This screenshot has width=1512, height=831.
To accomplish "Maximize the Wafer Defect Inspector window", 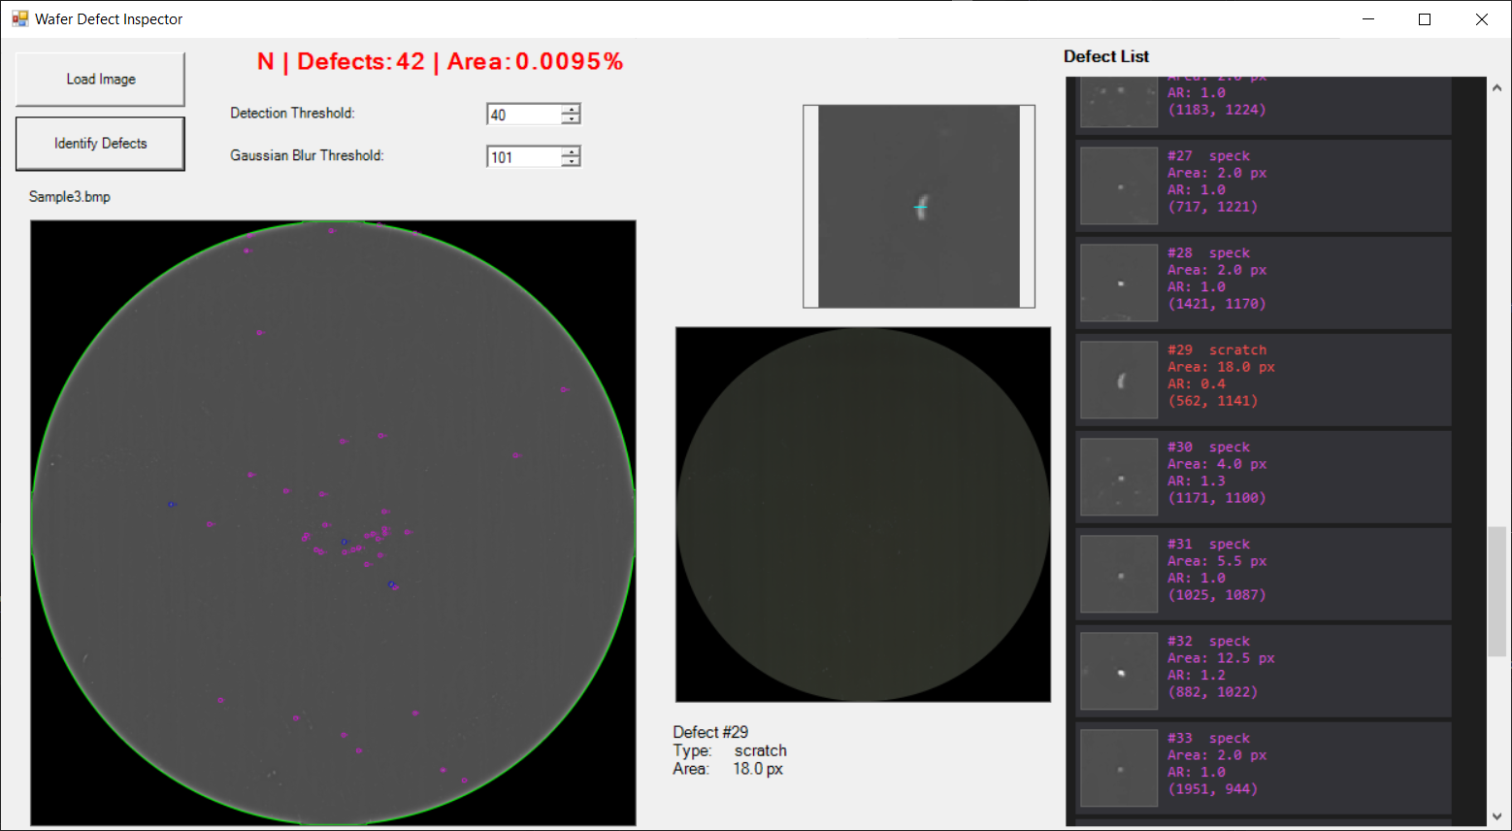I will pos(1425,19).
